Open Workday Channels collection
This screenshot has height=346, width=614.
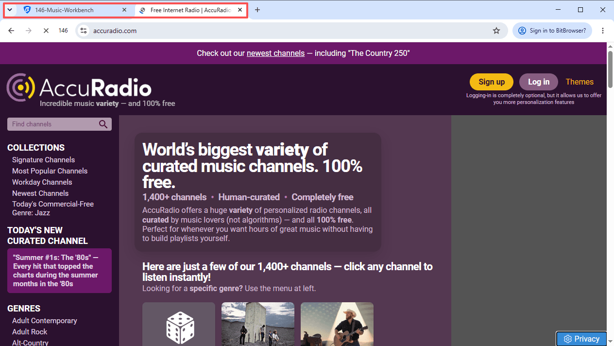(42, 182)
